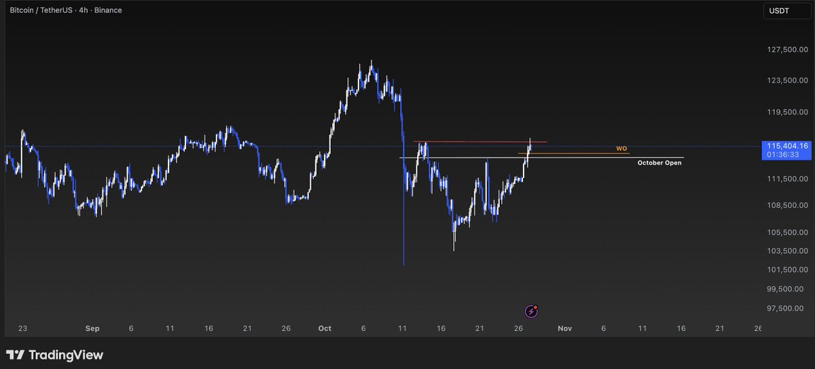Click the Sep label on time axis
This screenshot has height=369, width=815.
click(93, 328)
